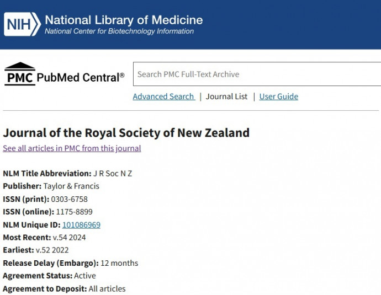This screenshot has height=295, width=381.
Task: Click the Taylor & Francis publisher text
Action: 71,186
